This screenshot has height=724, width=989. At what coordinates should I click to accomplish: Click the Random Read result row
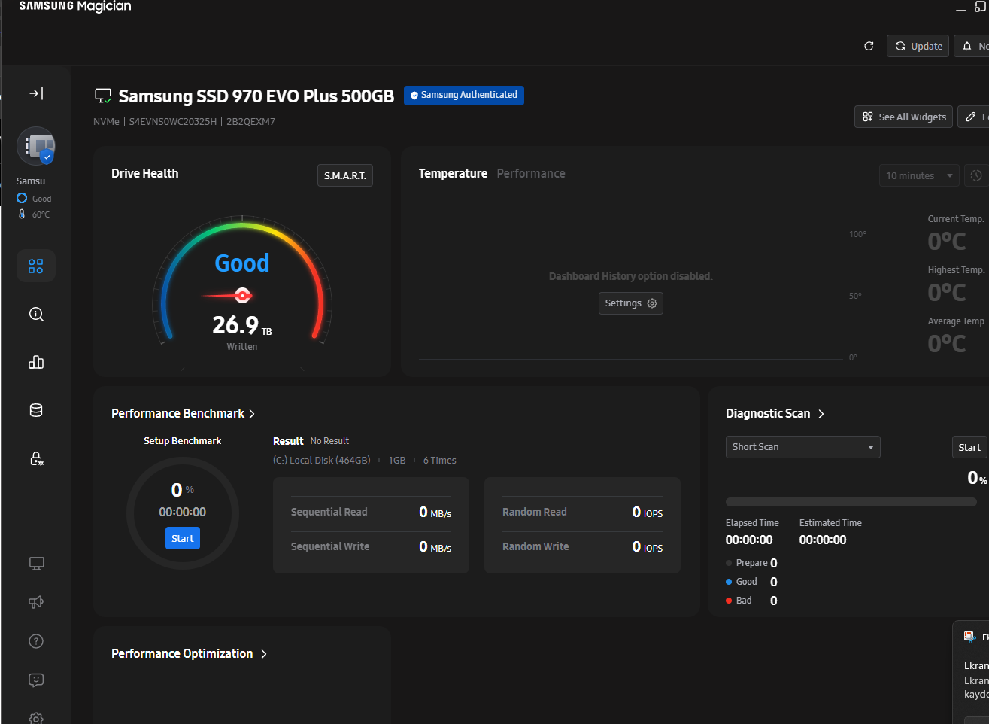[x=583, y=512]
